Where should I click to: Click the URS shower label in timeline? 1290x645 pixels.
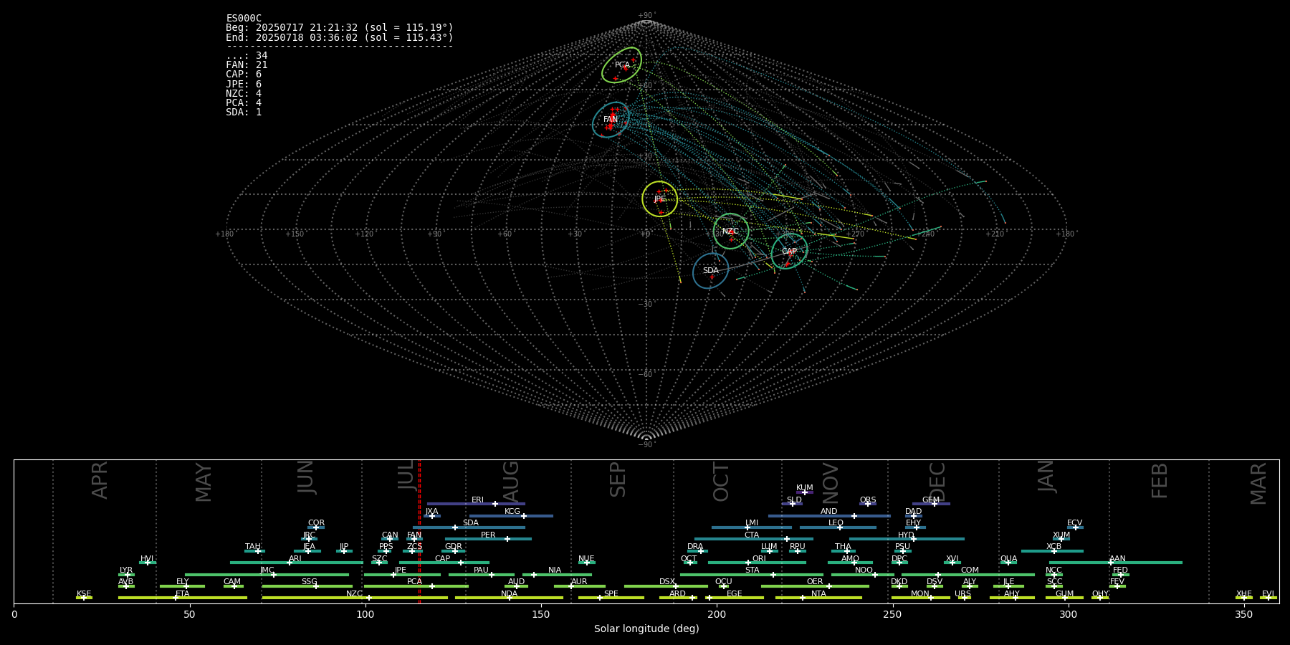click(x=962, y=594)
